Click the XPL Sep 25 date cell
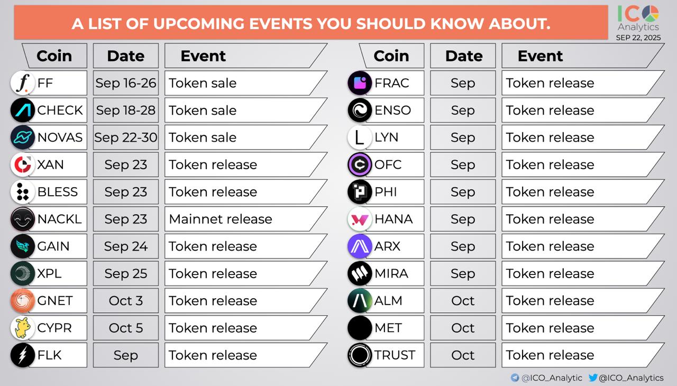The image size is (677, 386). [126, 273]
